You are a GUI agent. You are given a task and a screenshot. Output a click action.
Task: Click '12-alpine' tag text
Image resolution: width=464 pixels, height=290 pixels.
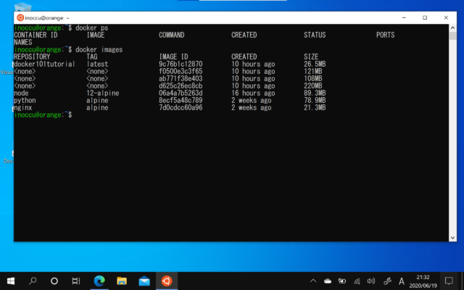(x=103, y=93)
